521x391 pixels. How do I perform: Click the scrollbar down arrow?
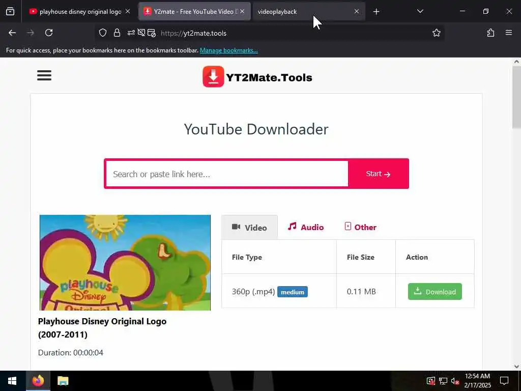(x=516, y=367)
